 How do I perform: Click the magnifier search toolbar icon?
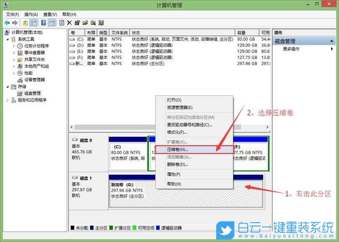tap(93, 23)
